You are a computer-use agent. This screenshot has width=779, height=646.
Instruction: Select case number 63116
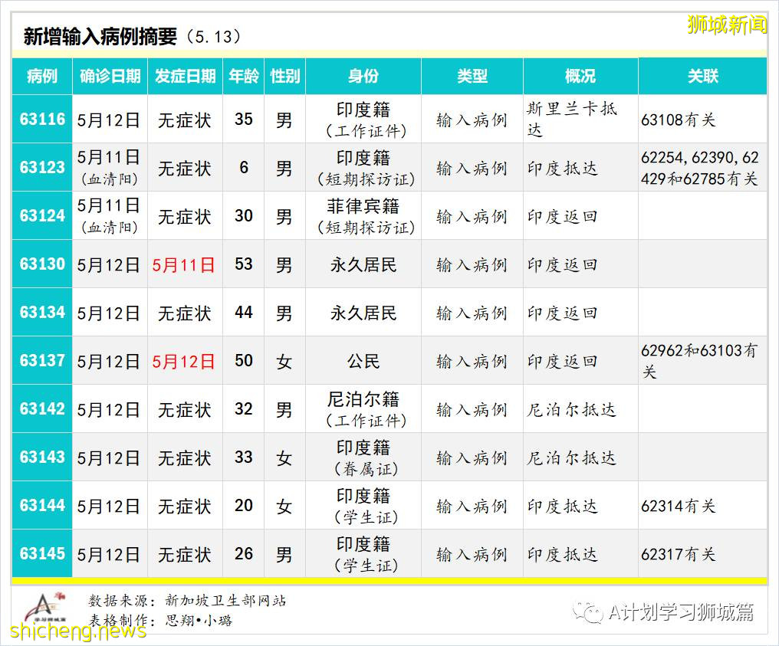click(41, 119)
